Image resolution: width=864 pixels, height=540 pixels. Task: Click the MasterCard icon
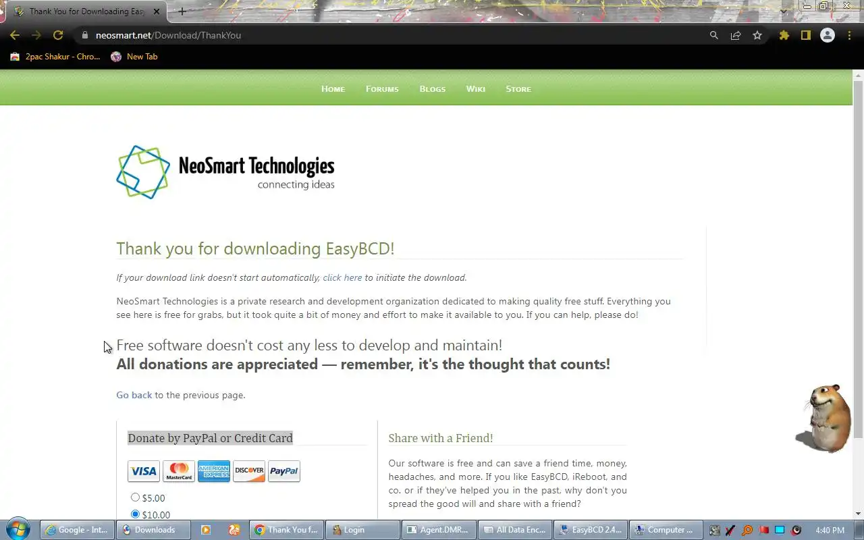click(x=179, y=471)
